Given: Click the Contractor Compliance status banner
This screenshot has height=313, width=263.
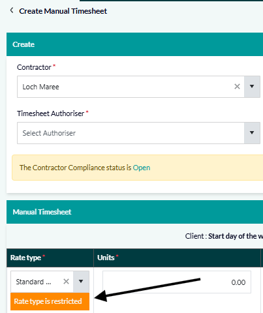Looking at the screenshot, I should (137, 168).
